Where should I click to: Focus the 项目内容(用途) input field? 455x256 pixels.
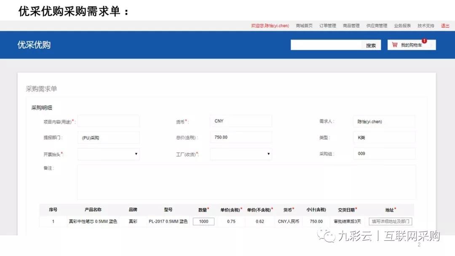109,121
